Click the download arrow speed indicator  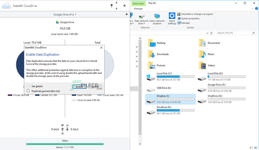(x=67, y=129)
